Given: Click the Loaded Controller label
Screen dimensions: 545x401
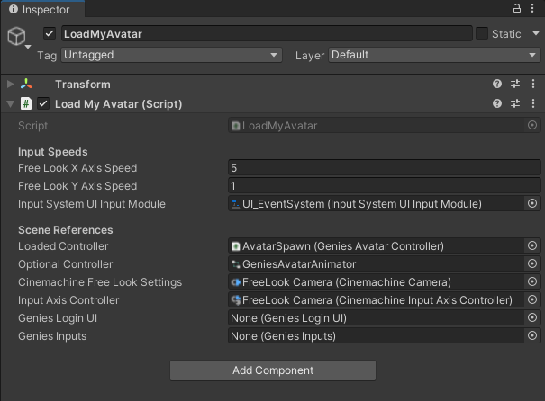Looking at the screenshot, I should point(63,246).
